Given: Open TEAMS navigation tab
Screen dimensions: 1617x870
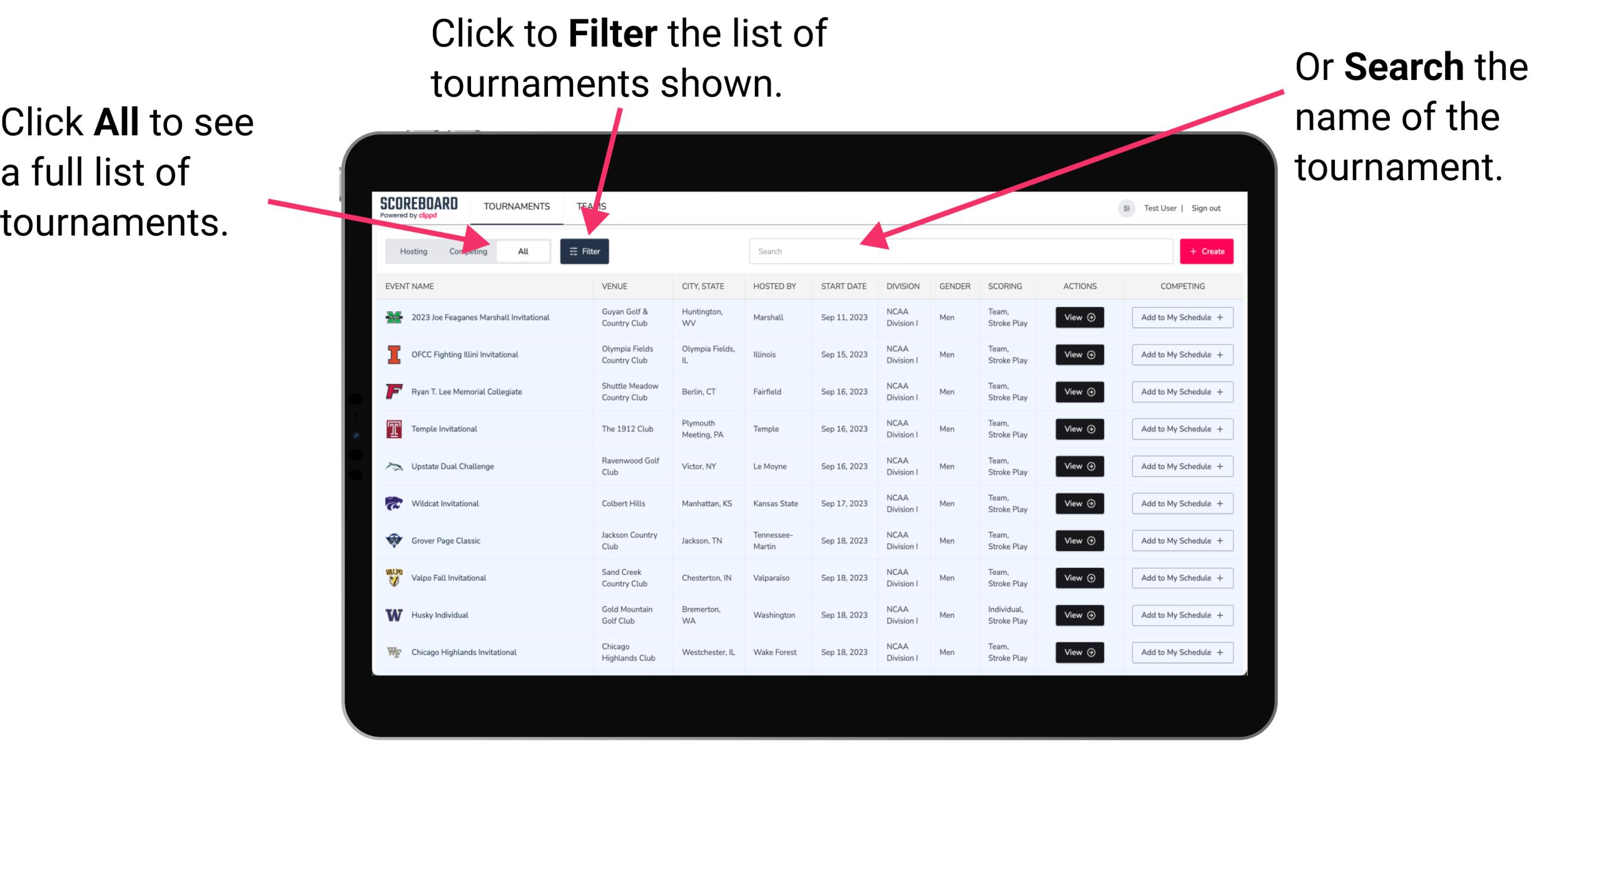Looking at the screenshot, I should pyautogui.click(x=593, y=205).
